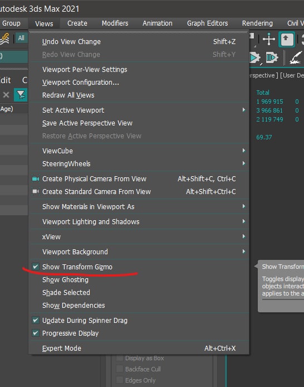Choose Save Active Perspective View
The image size is (304, 387).
tap(139, 123)
